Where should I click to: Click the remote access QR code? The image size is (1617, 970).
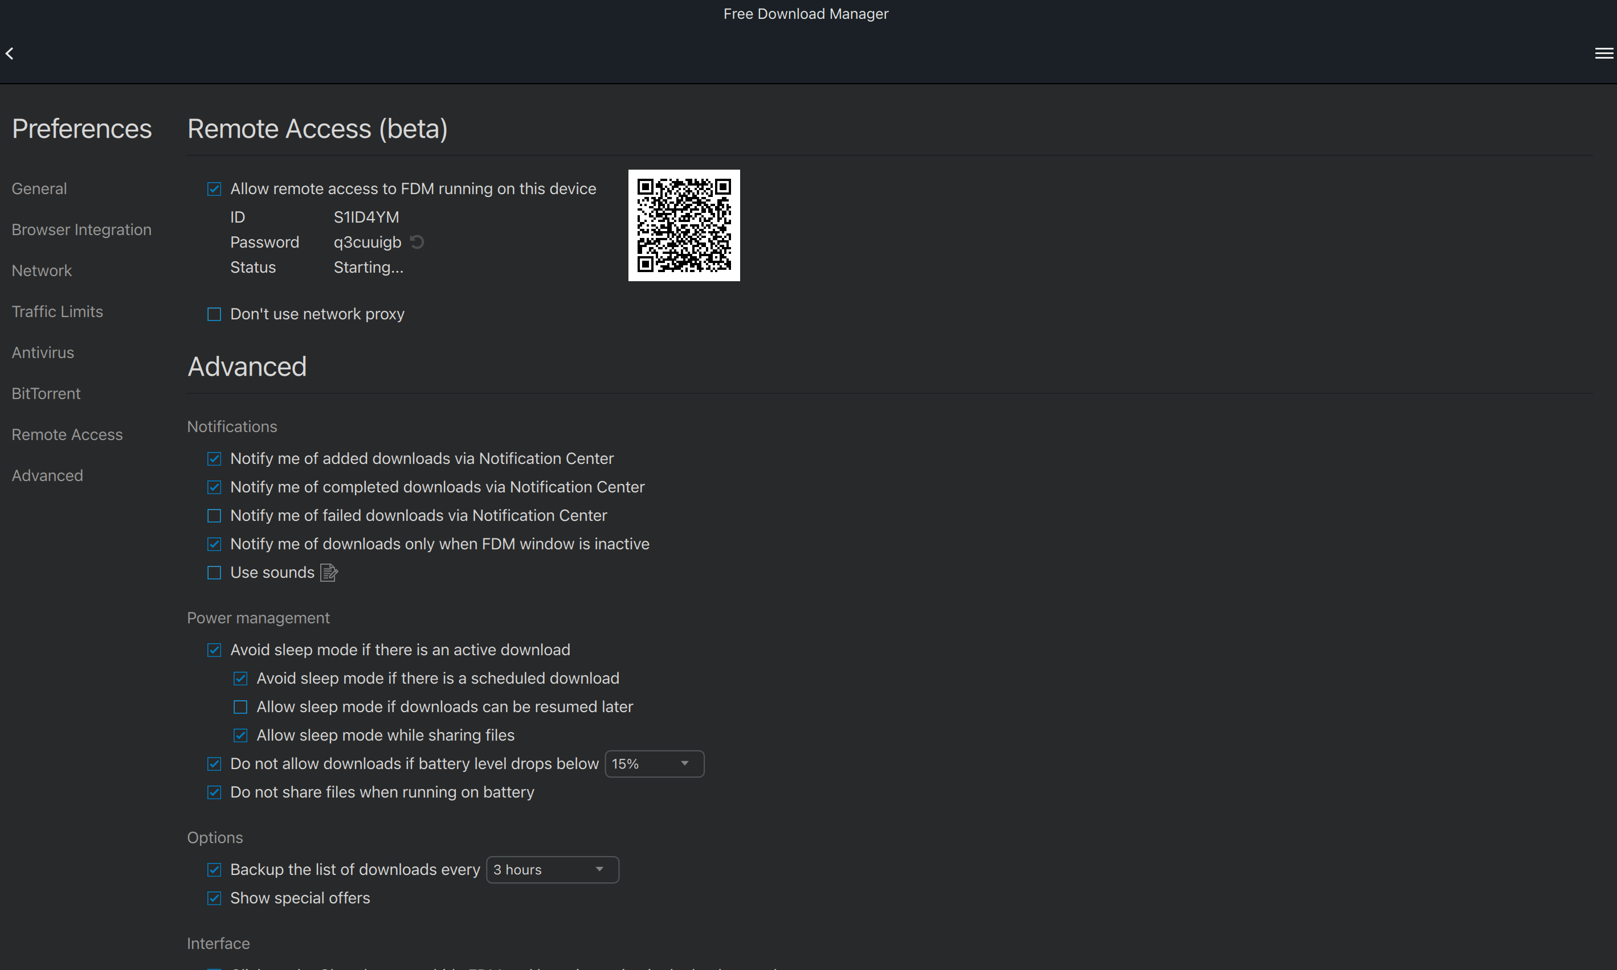[x=684, y=225]
